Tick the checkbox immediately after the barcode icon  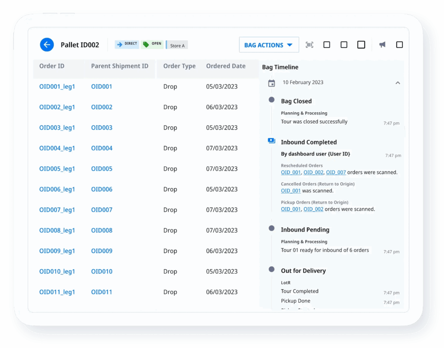[326, 45]
